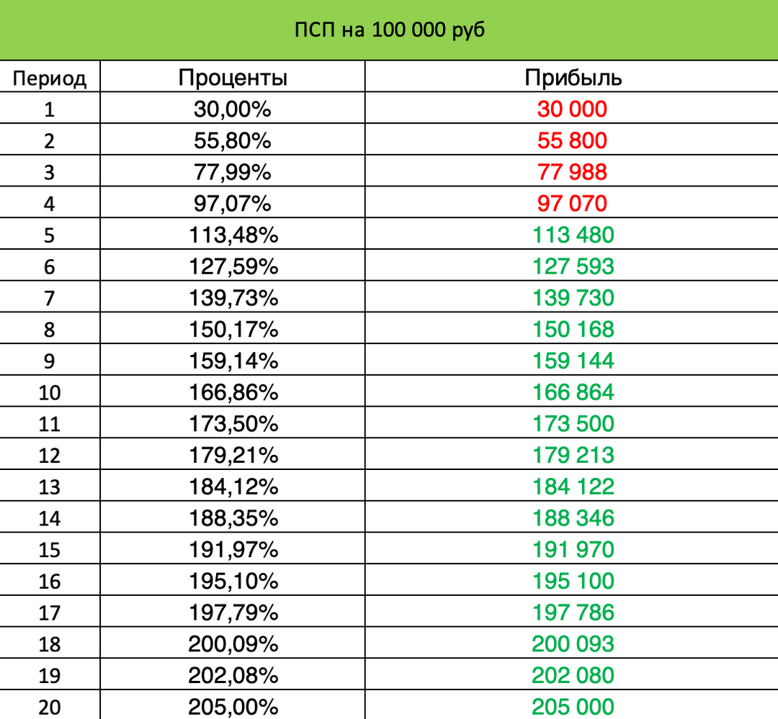
Task: Click the profit cell 195 100
Action: point(573,581)
